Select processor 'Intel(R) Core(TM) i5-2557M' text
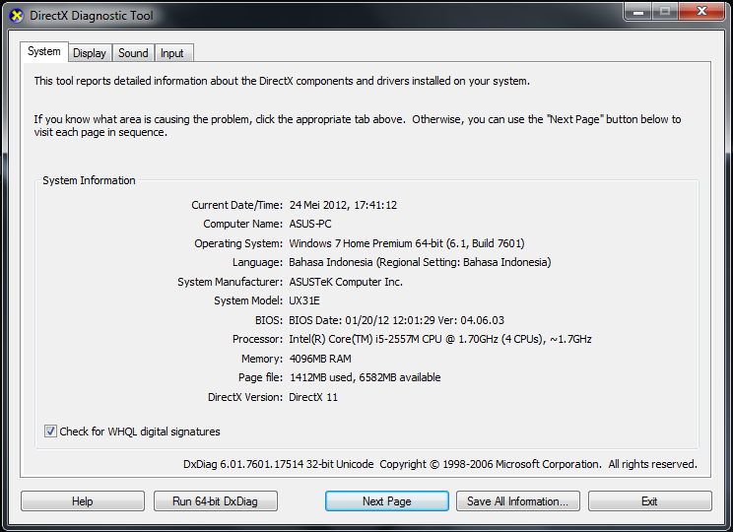 point(440,339)
